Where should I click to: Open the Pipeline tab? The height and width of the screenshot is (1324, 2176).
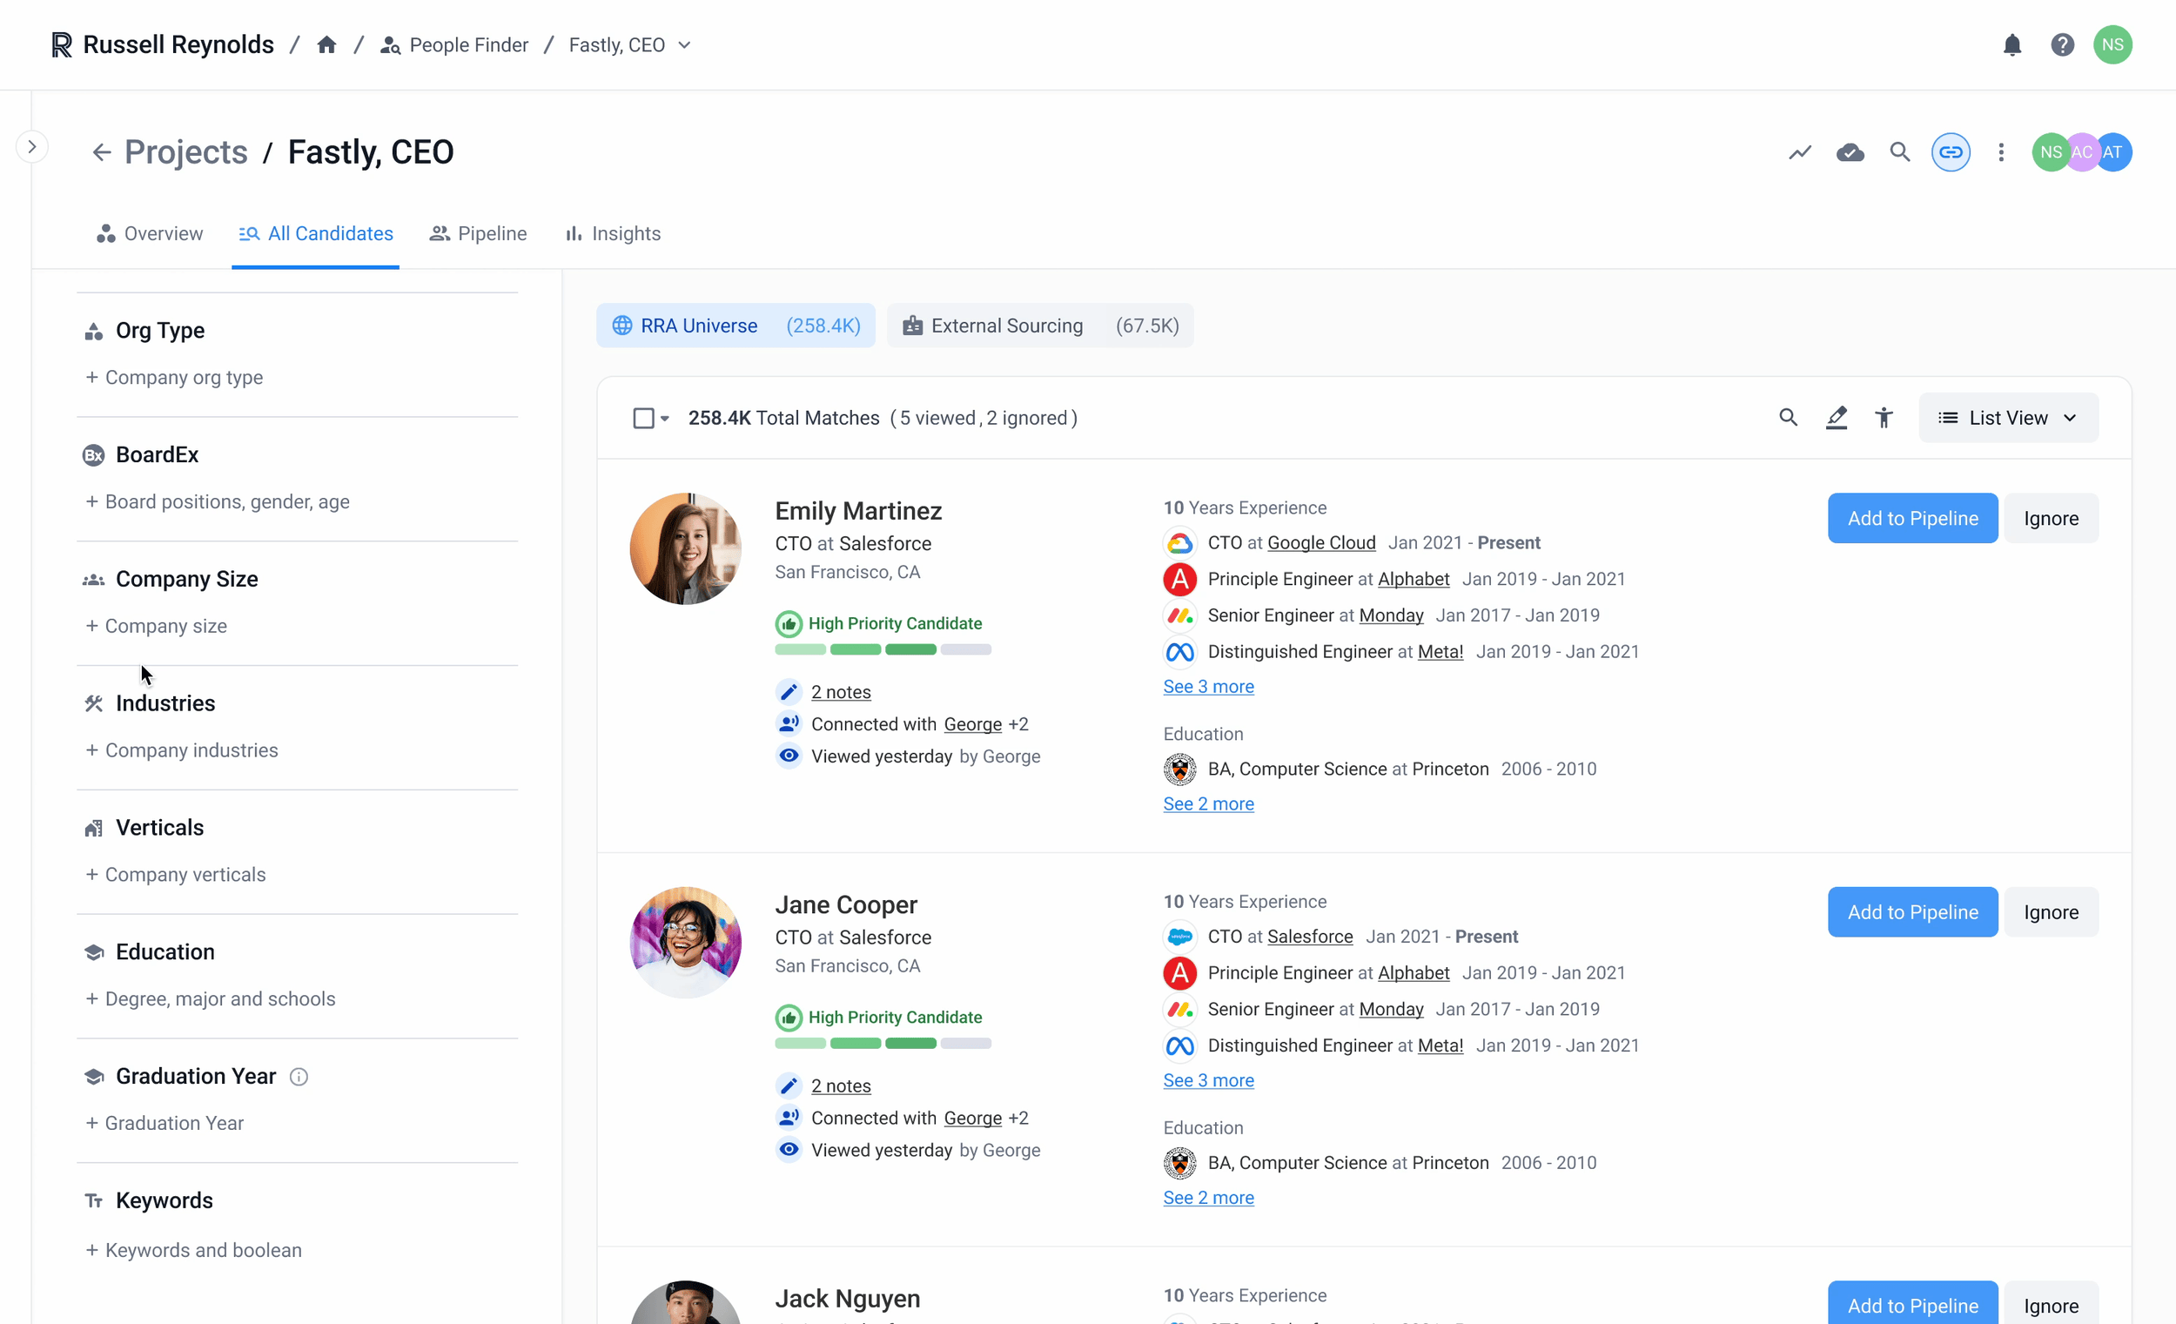[x=478, y=233]
